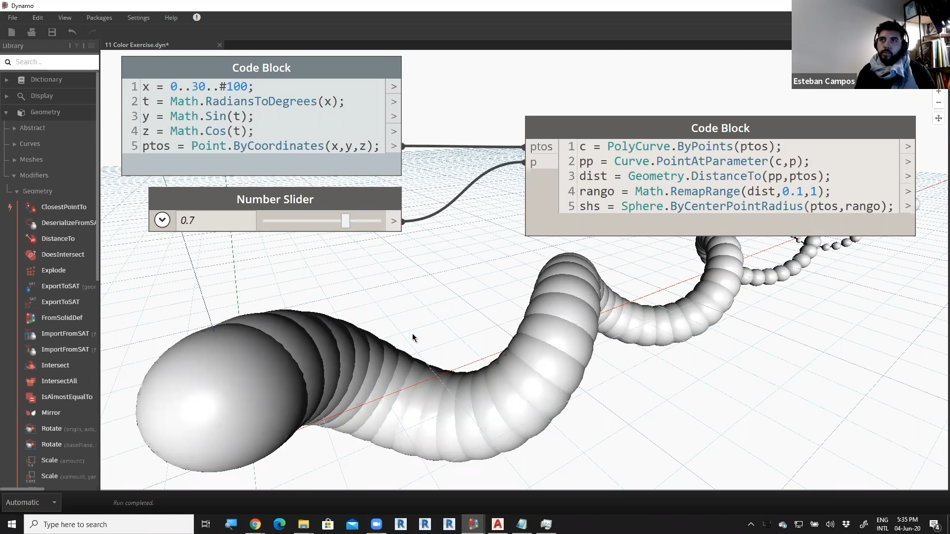The height and width of the screenshot is (534, 950).
Task: Toggle the library list layout icon
Action: [x=91, y=45]
